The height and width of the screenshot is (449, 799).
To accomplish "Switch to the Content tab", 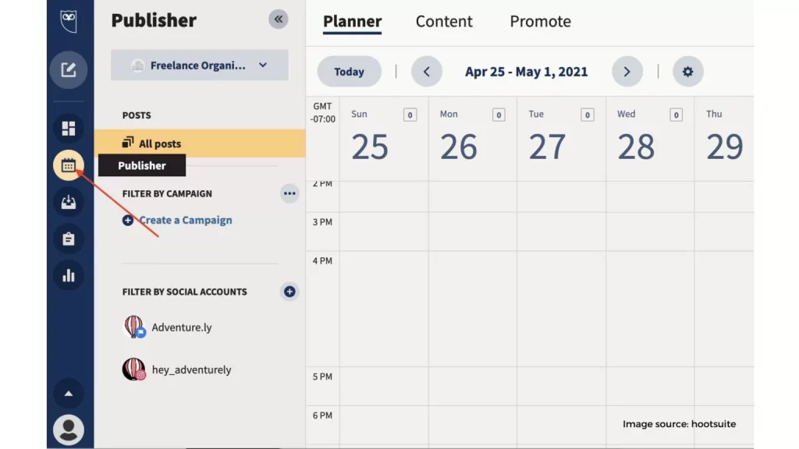I will (444, 21).
